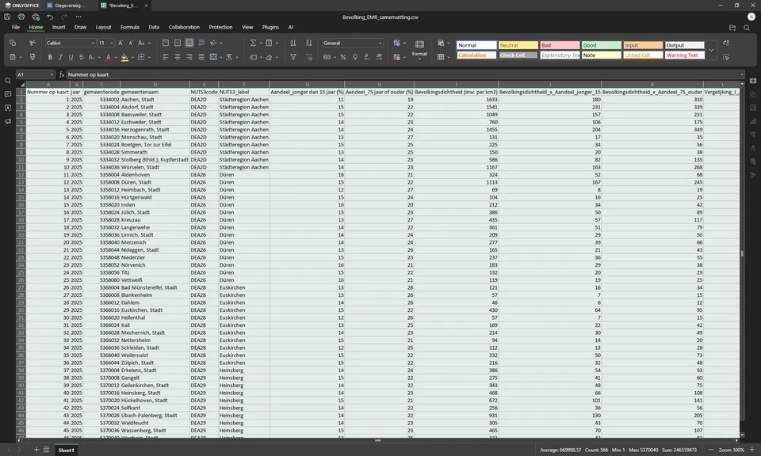The width and height of the screenshot is (761, 456).
Task: Toggle Italic formatting
Action: (60, 57)
